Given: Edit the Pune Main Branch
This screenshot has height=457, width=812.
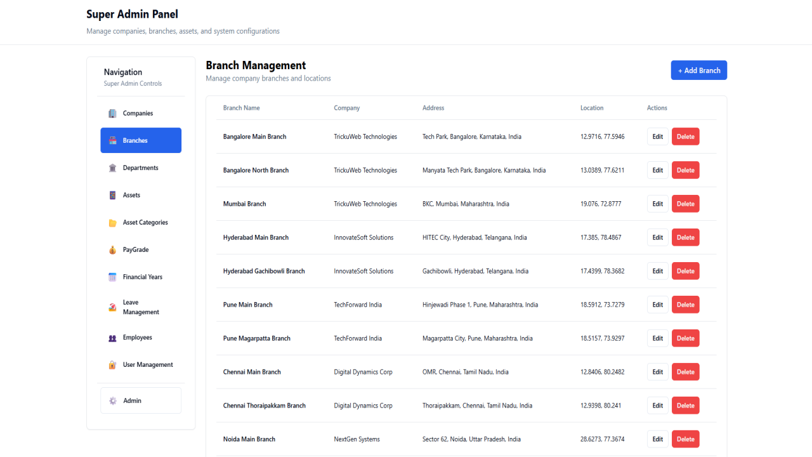Looking at the screenshot, I should click(x=658, y=305).
